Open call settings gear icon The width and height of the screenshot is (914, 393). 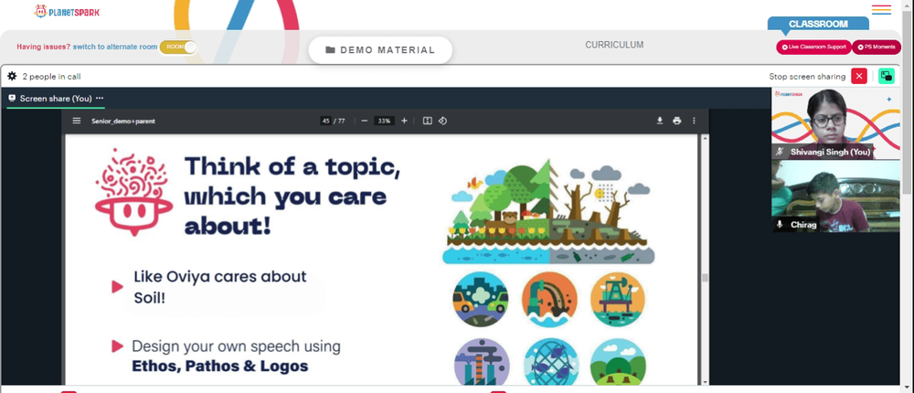(x=12, y=77)
